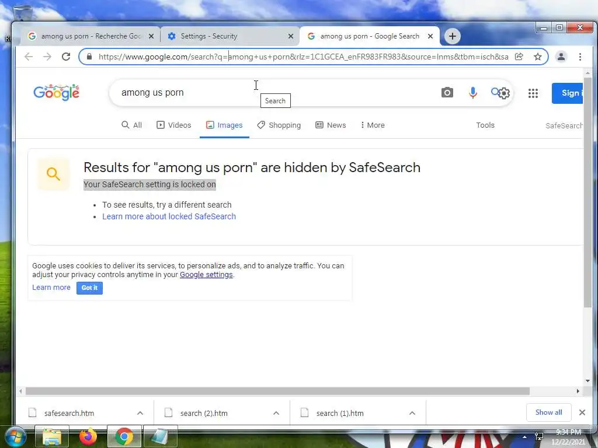Open downloaded search (1).htm file
598x448 pixels.
(x=340, y=413)
